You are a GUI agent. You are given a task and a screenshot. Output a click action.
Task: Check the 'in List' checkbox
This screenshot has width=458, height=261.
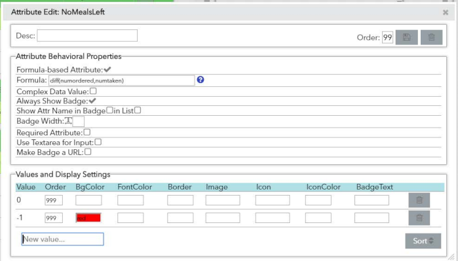pos(138,111)
